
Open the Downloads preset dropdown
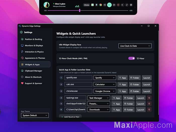[99, 110]
